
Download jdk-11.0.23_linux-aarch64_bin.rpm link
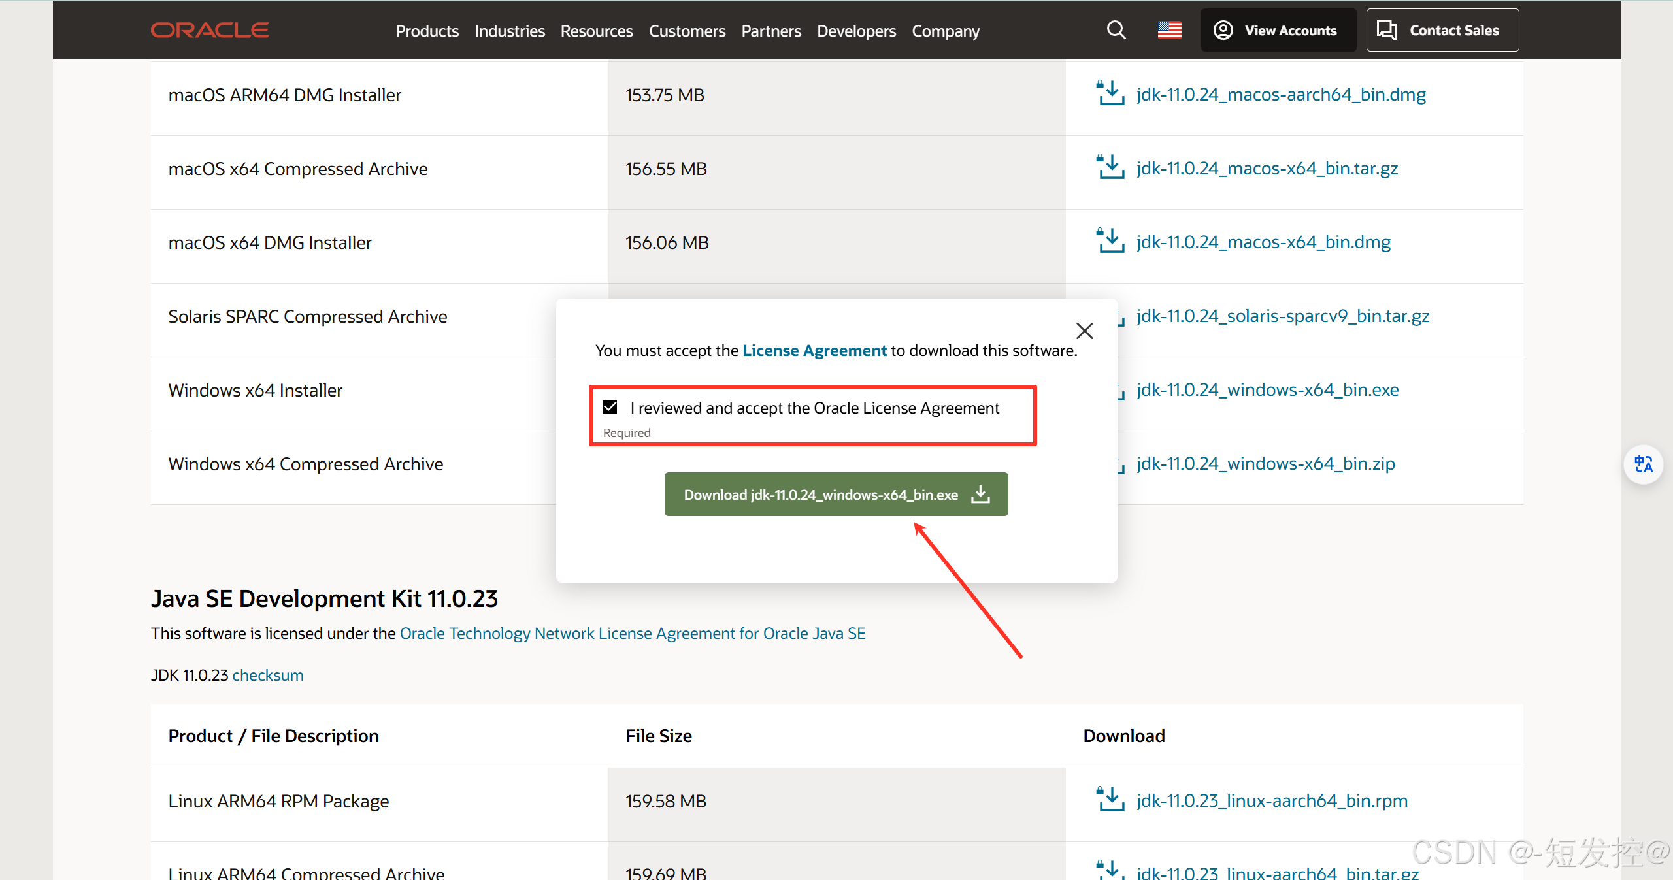tap(1272, 801)
